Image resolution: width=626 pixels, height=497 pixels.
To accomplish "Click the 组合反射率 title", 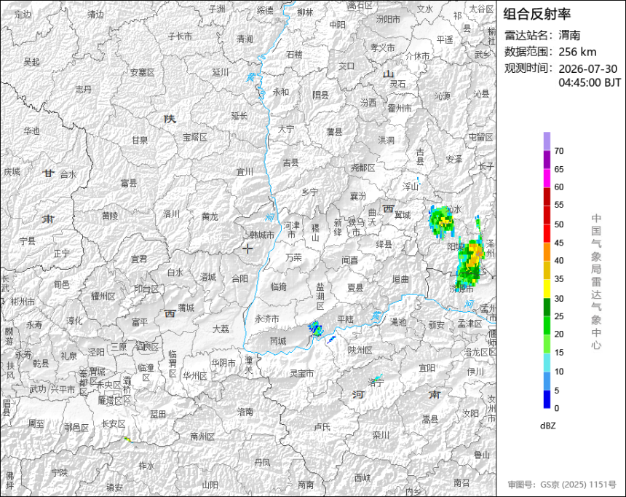I will coord(536,14).
